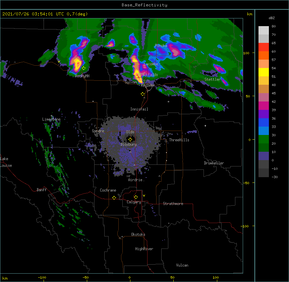Image resolution: width=289 pixels, height=282 pixels.
Task: Click the Olds town label
Action: (x=130, y=132)
